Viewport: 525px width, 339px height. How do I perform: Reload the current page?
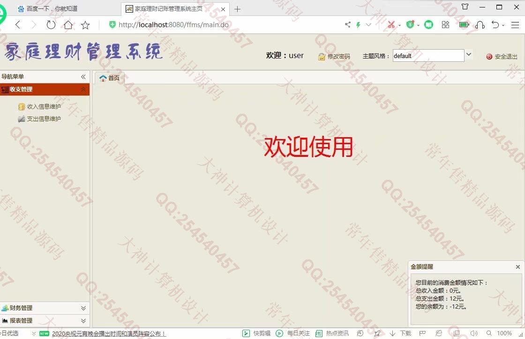point(51,25)
